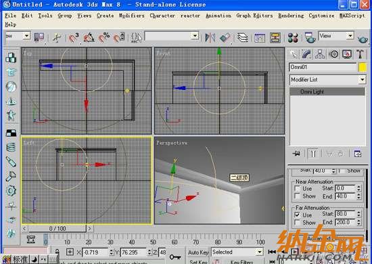Toggle Absolute/Offset transform type-in icon
372x264 pixels.
pos(70,252)
